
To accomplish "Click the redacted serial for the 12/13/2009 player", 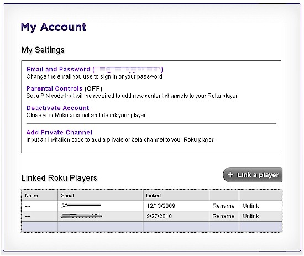I will click(x=81, y=206).
